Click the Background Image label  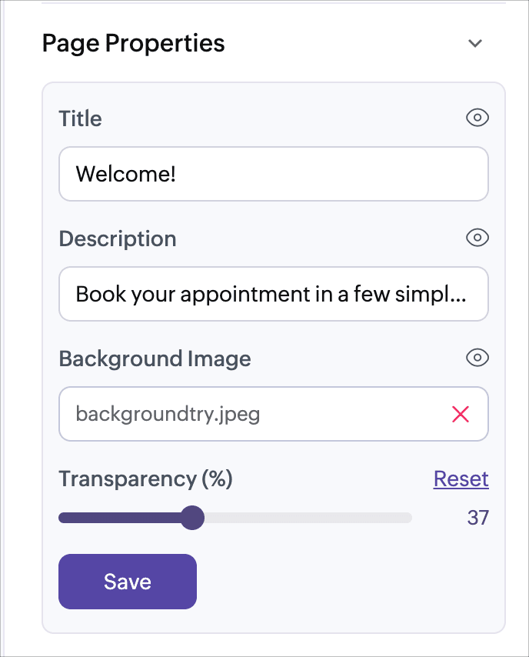click(155, 359)
